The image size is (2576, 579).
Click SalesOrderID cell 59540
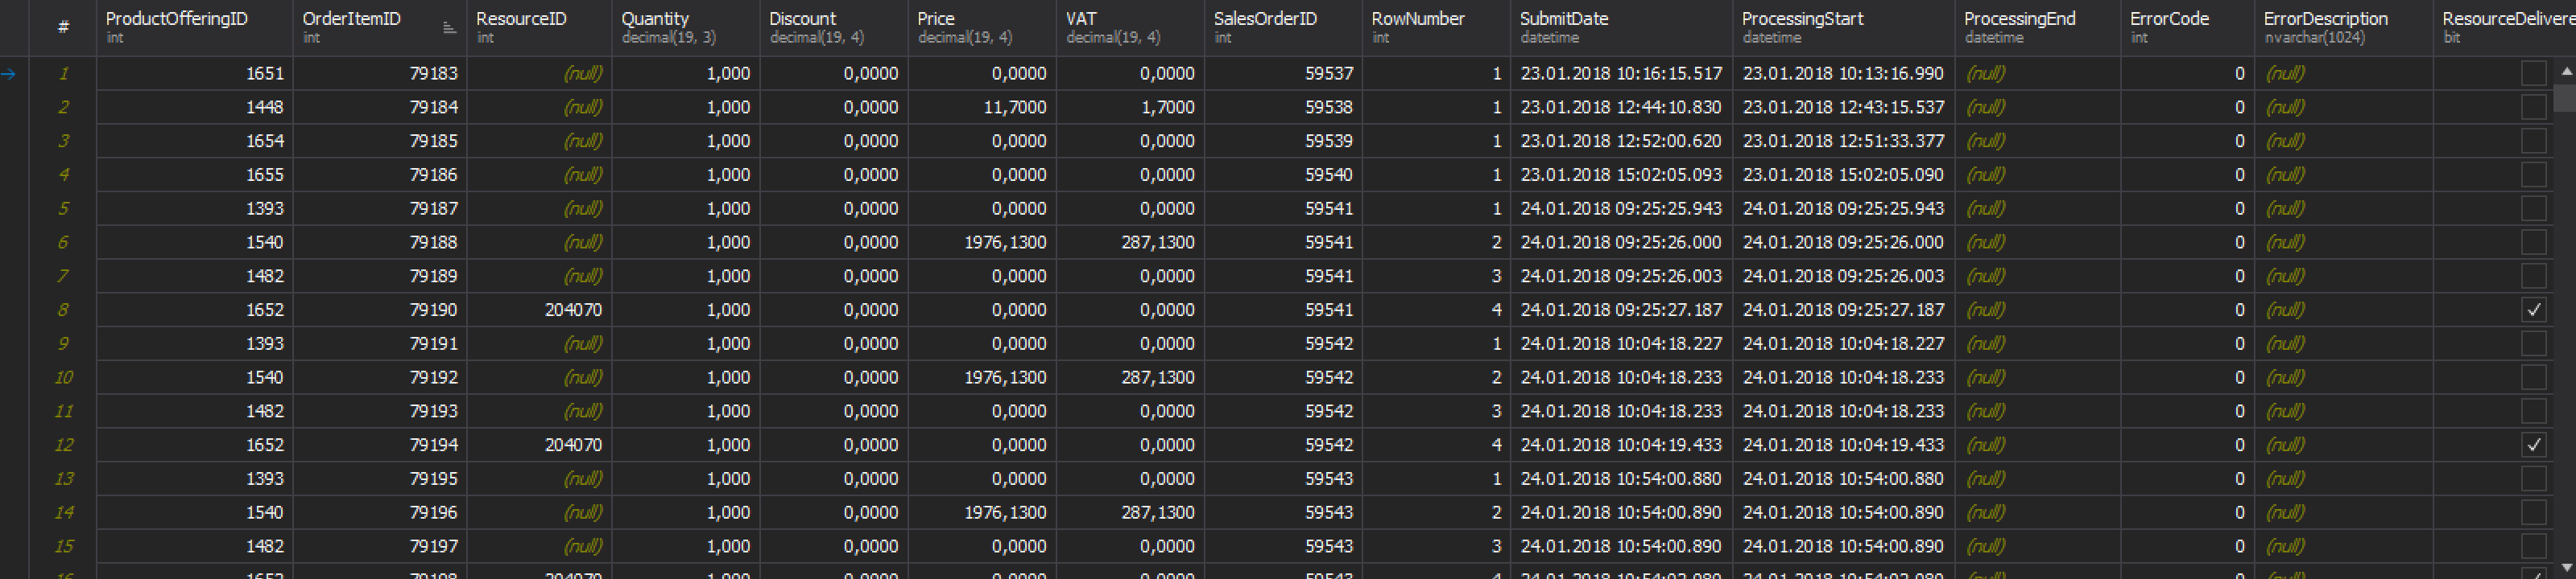[x=1283, y=175]
